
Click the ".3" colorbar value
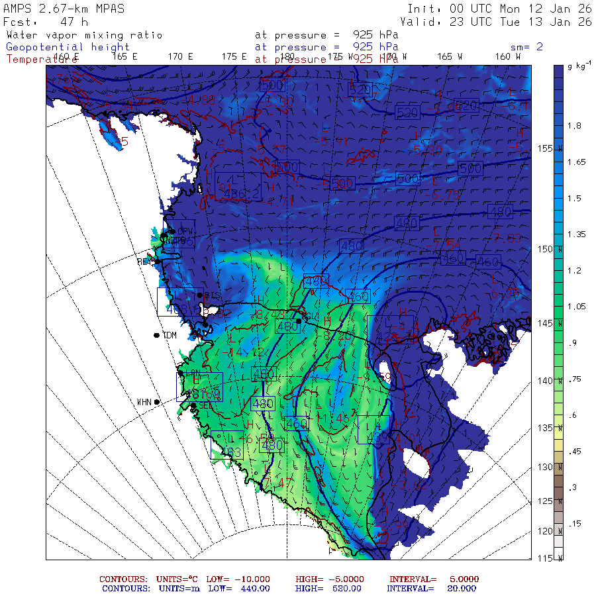pos(573,487)
